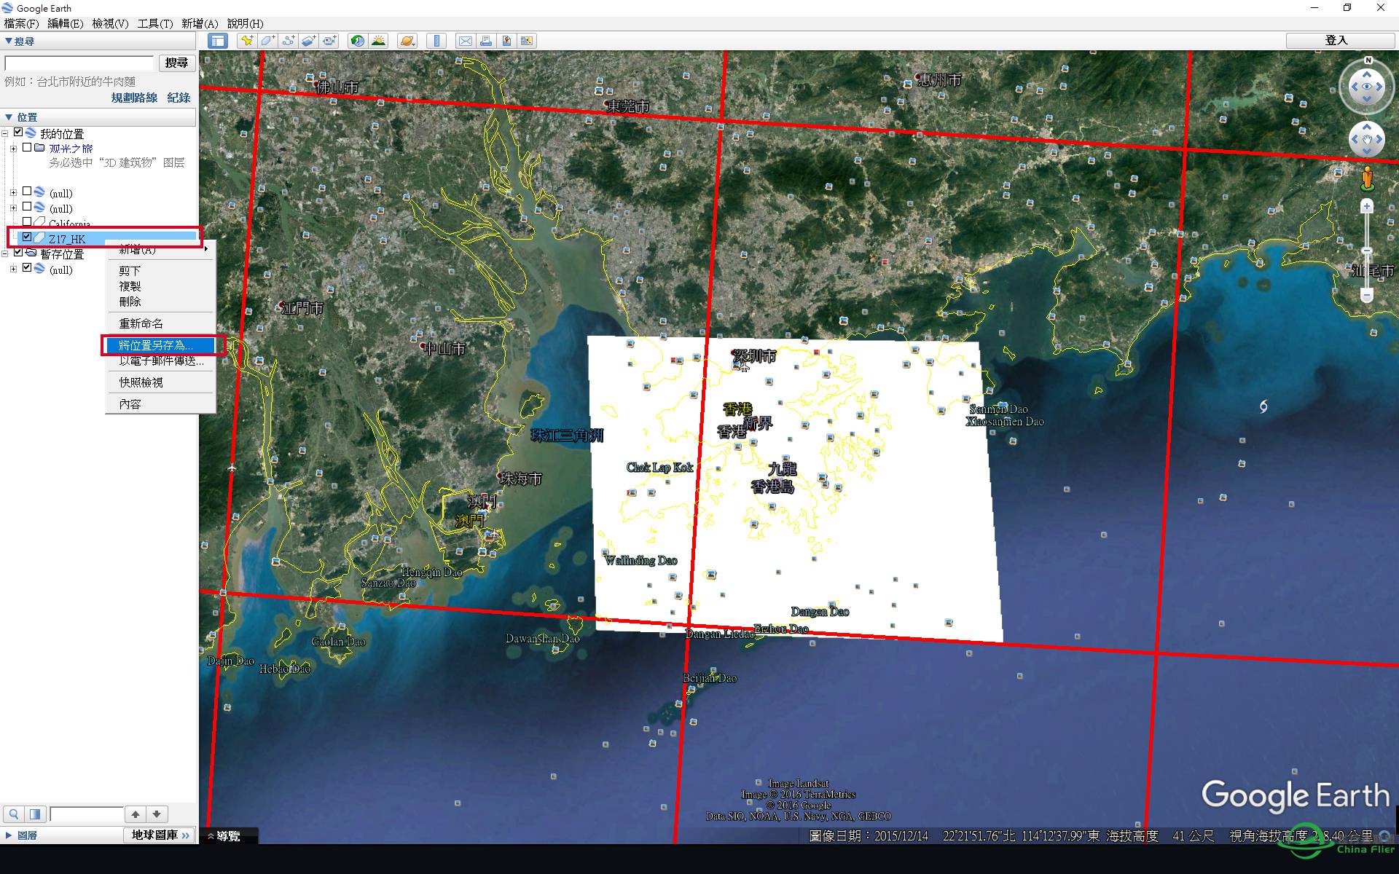The image size is (1399, 874).
Task: Select 刪除 in context menu
Action: (160, 302)
